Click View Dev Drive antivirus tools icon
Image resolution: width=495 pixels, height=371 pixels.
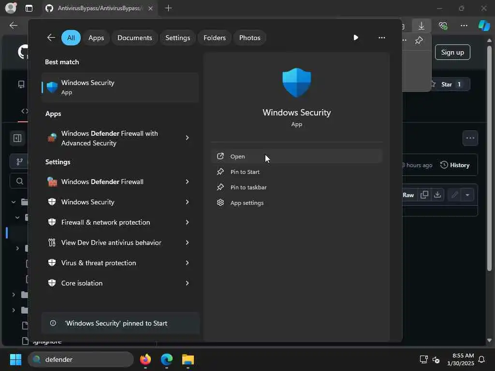52,243
